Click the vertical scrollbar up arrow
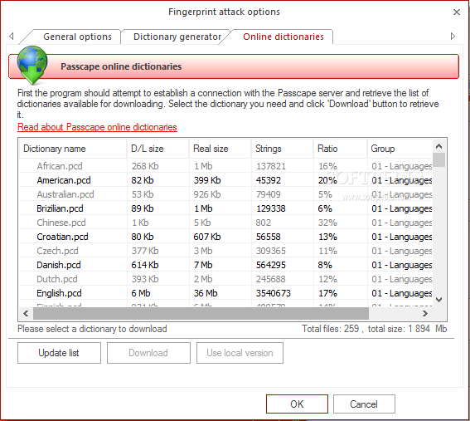470x421 pixels. [x=439, y=146]
